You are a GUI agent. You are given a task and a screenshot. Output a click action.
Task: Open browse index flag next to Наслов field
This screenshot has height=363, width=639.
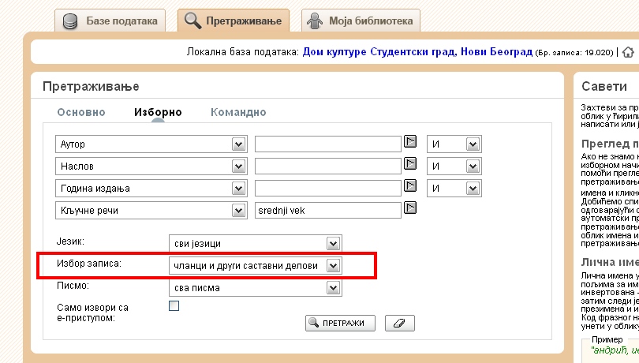[x=410, y=163]
